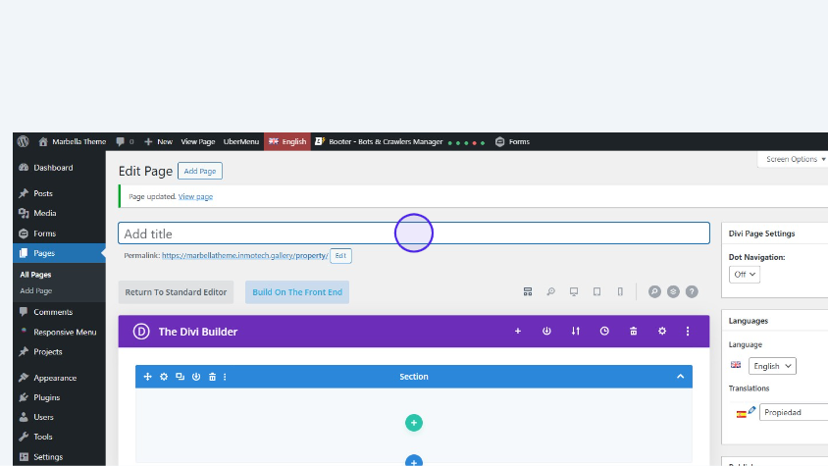
Task: Click the Divi Builder clear layout trash icon
Action: [634, 332]
